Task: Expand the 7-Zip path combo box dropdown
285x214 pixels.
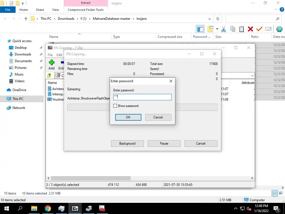Action: (x=252, y=76)
